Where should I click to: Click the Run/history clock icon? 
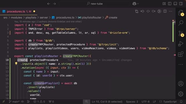159,11
